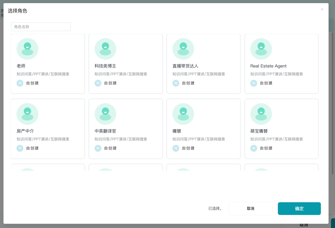Click the N creator badge on 老师 card
The image size is (335, 228).
[x=20, y=83]
